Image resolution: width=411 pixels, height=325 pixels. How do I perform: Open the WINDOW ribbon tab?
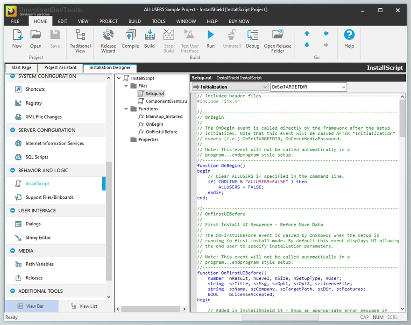pyautogui.click(x=186, y=21)
